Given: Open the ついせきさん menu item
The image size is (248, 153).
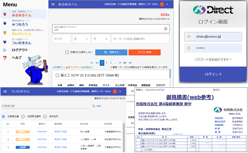Looking at the screenshot, I should (x=23, y=42).
